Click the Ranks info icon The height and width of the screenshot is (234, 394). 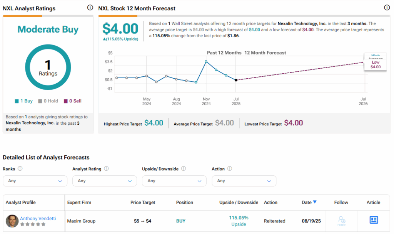[20, 168]
